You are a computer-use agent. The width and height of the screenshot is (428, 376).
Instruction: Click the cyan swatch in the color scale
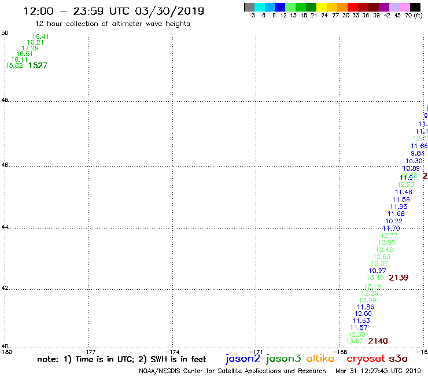click(260, 7)
